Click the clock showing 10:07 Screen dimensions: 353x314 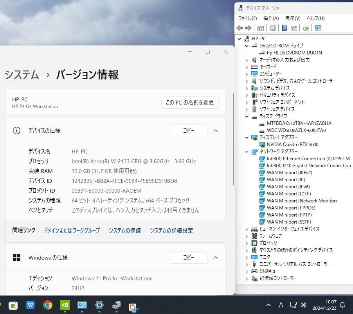tap(331, 302)
